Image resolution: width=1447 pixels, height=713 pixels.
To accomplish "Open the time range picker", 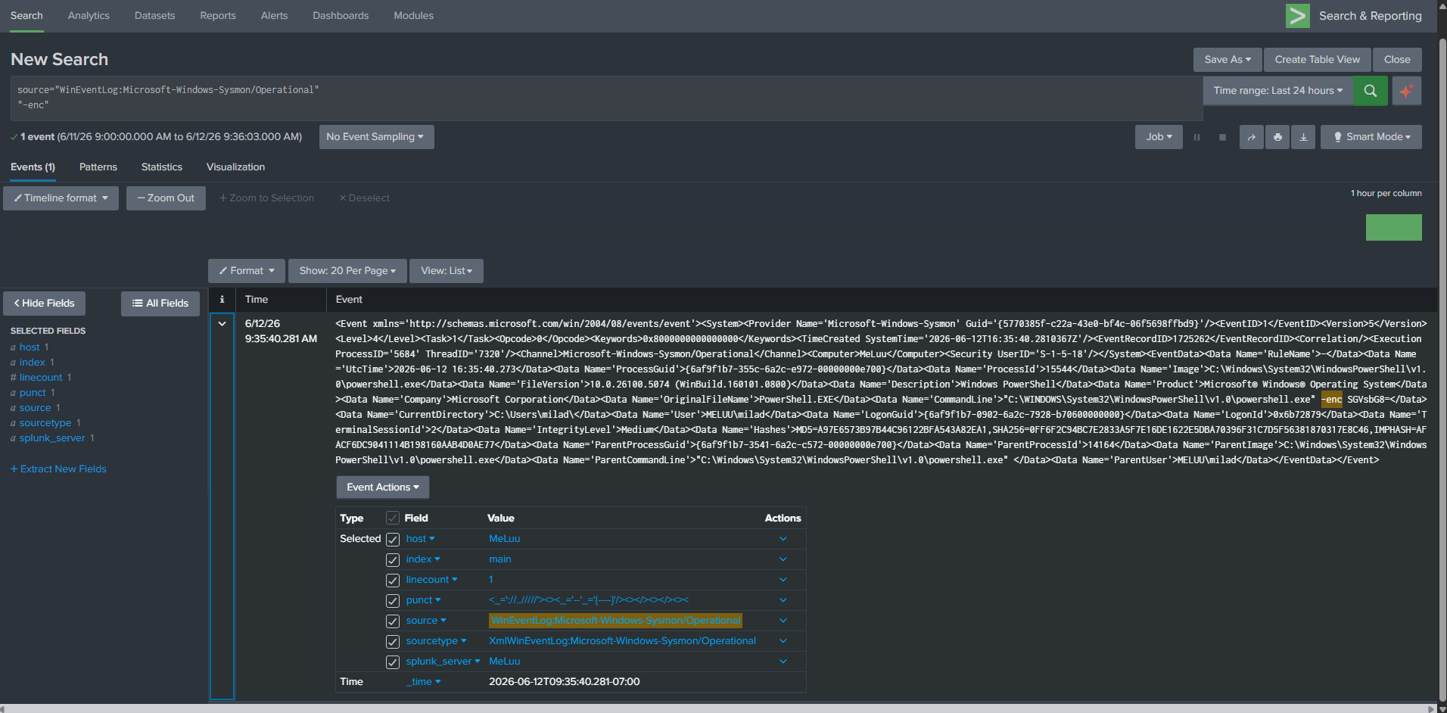I will point(1277,91).
